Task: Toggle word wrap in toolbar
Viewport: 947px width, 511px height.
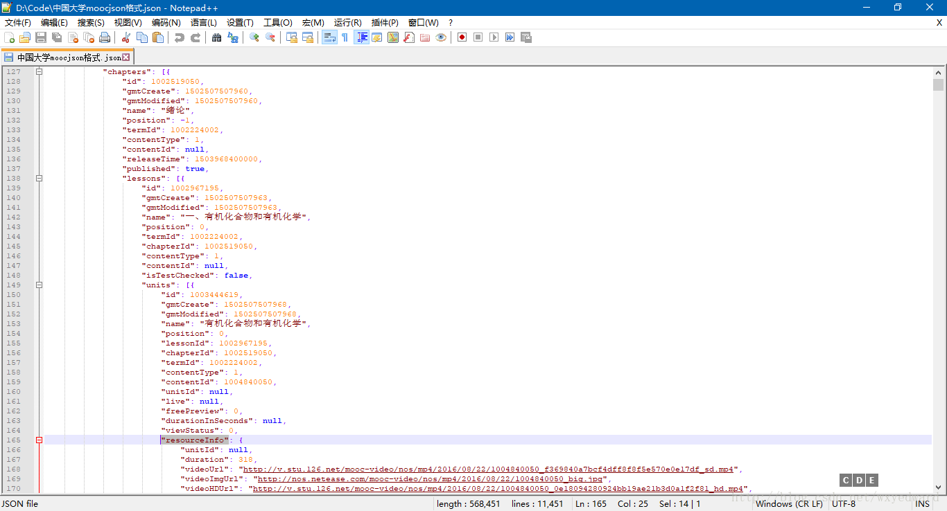Action: [329, 37]
